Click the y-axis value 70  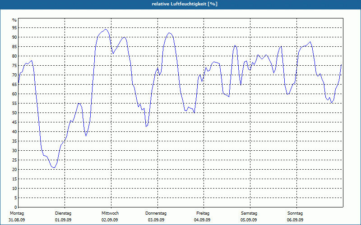14,75
